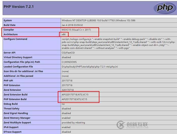Screen dimensions: 177x134
Task: Click the 'Zend Extension' label
Action: (x=12, y=90)
